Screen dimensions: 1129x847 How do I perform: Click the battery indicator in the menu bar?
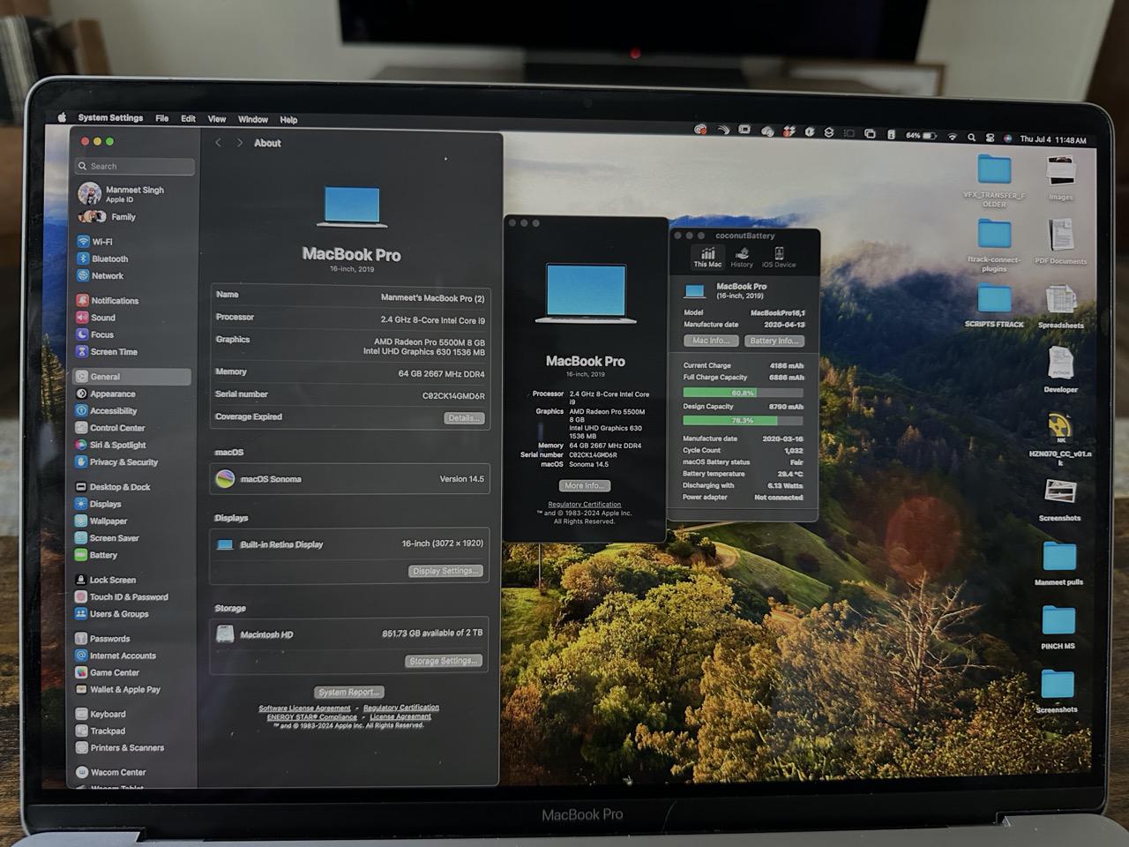922,136
